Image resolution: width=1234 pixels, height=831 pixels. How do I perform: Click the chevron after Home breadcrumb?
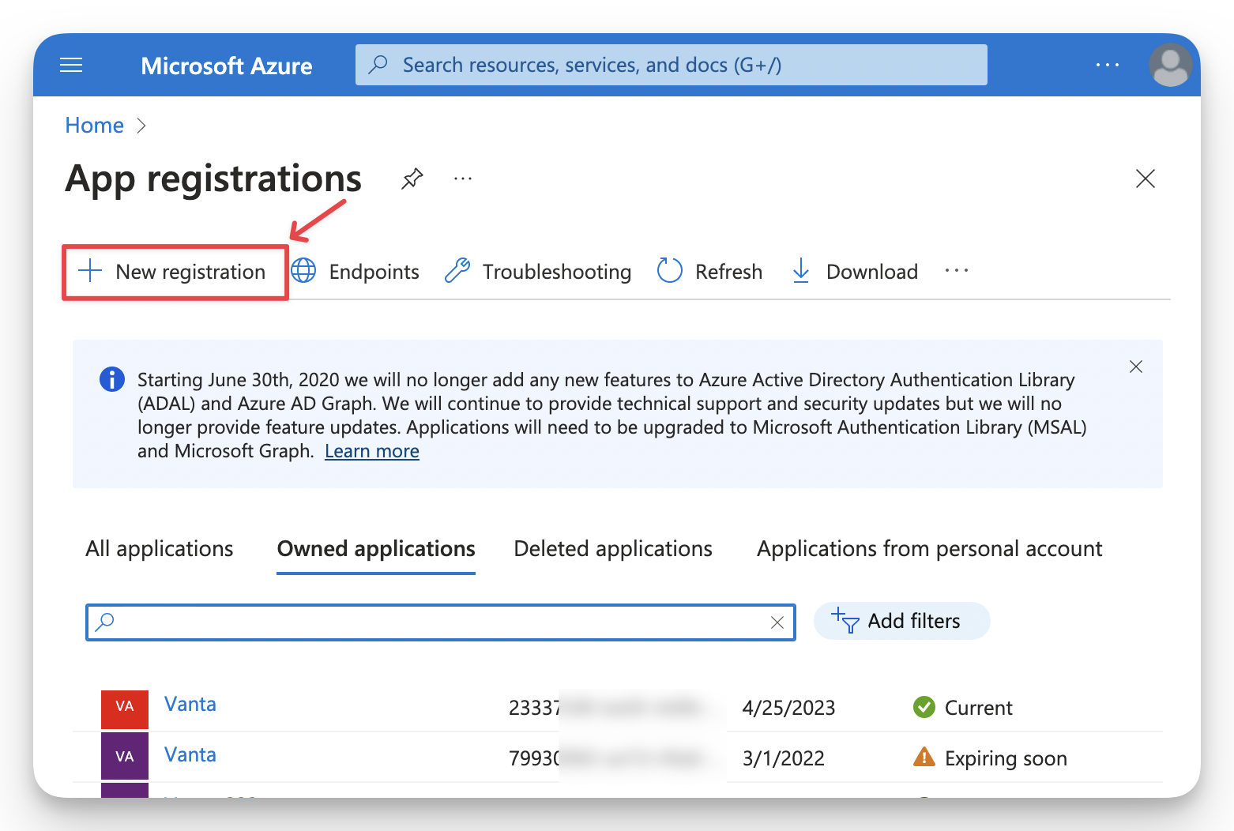coord(141,126)
